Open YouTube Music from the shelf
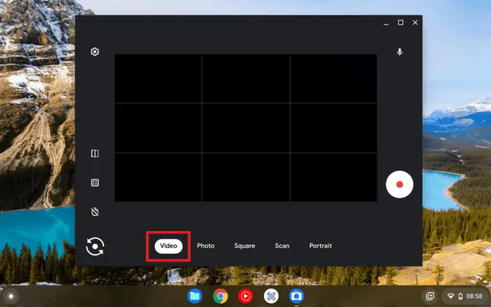491x307 pixels. click(245, 296)
